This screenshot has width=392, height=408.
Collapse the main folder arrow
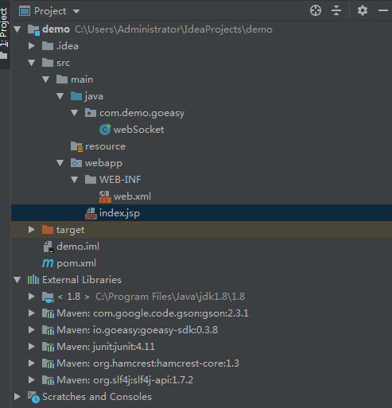click(x=46, y=80)
